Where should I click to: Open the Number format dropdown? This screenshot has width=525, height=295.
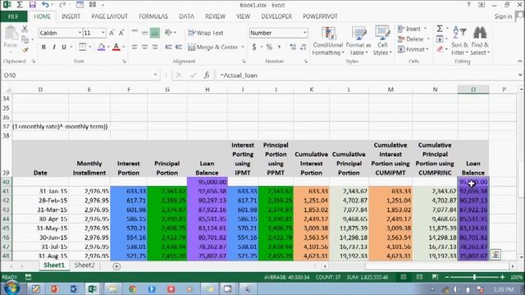click(x=304, y=33)
